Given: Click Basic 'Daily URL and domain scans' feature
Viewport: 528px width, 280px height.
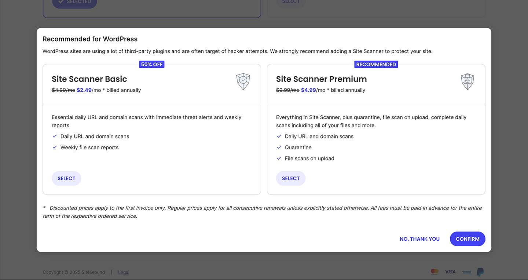Looking at the screenshot, I should coord(95,136).
